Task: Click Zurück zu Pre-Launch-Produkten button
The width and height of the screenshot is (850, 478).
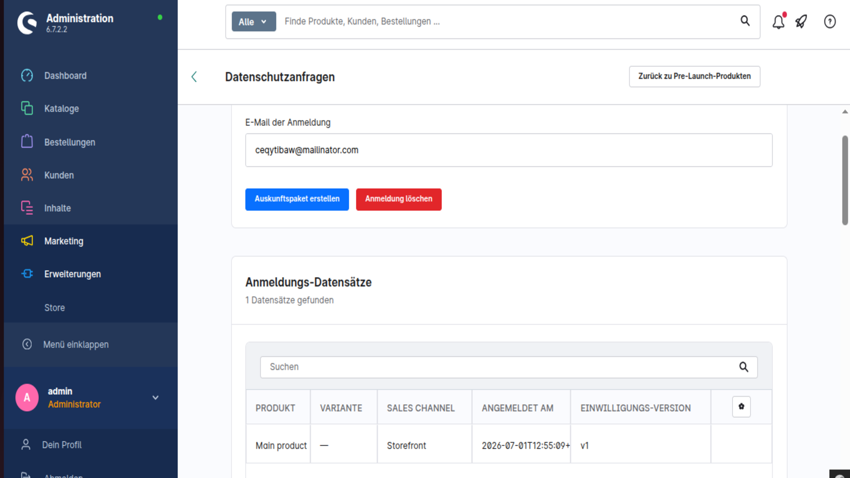Action: pyautogui.click(x=694, y=77)
